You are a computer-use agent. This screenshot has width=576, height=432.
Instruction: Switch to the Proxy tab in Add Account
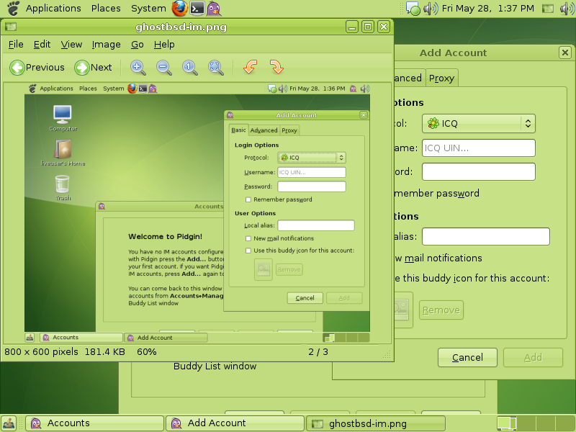tap(441, 78)
